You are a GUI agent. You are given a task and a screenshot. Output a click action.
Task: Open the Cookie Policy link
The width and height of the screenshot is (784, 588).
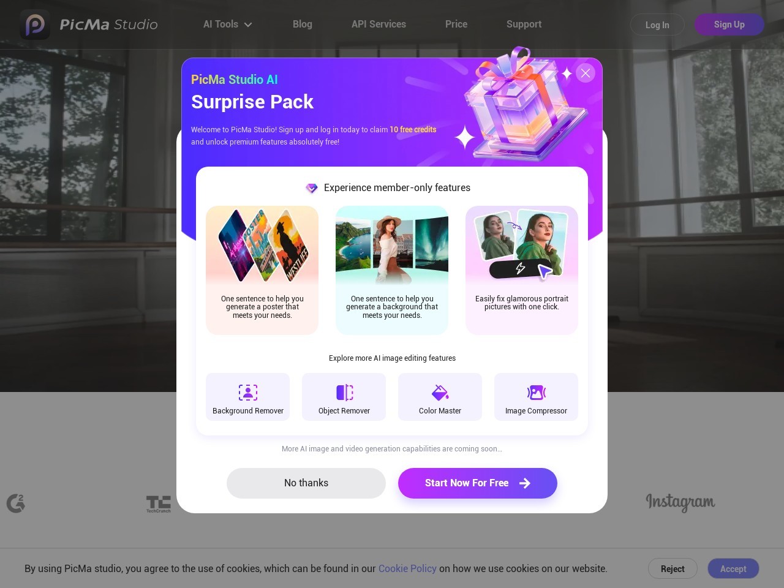coord(407,568)
